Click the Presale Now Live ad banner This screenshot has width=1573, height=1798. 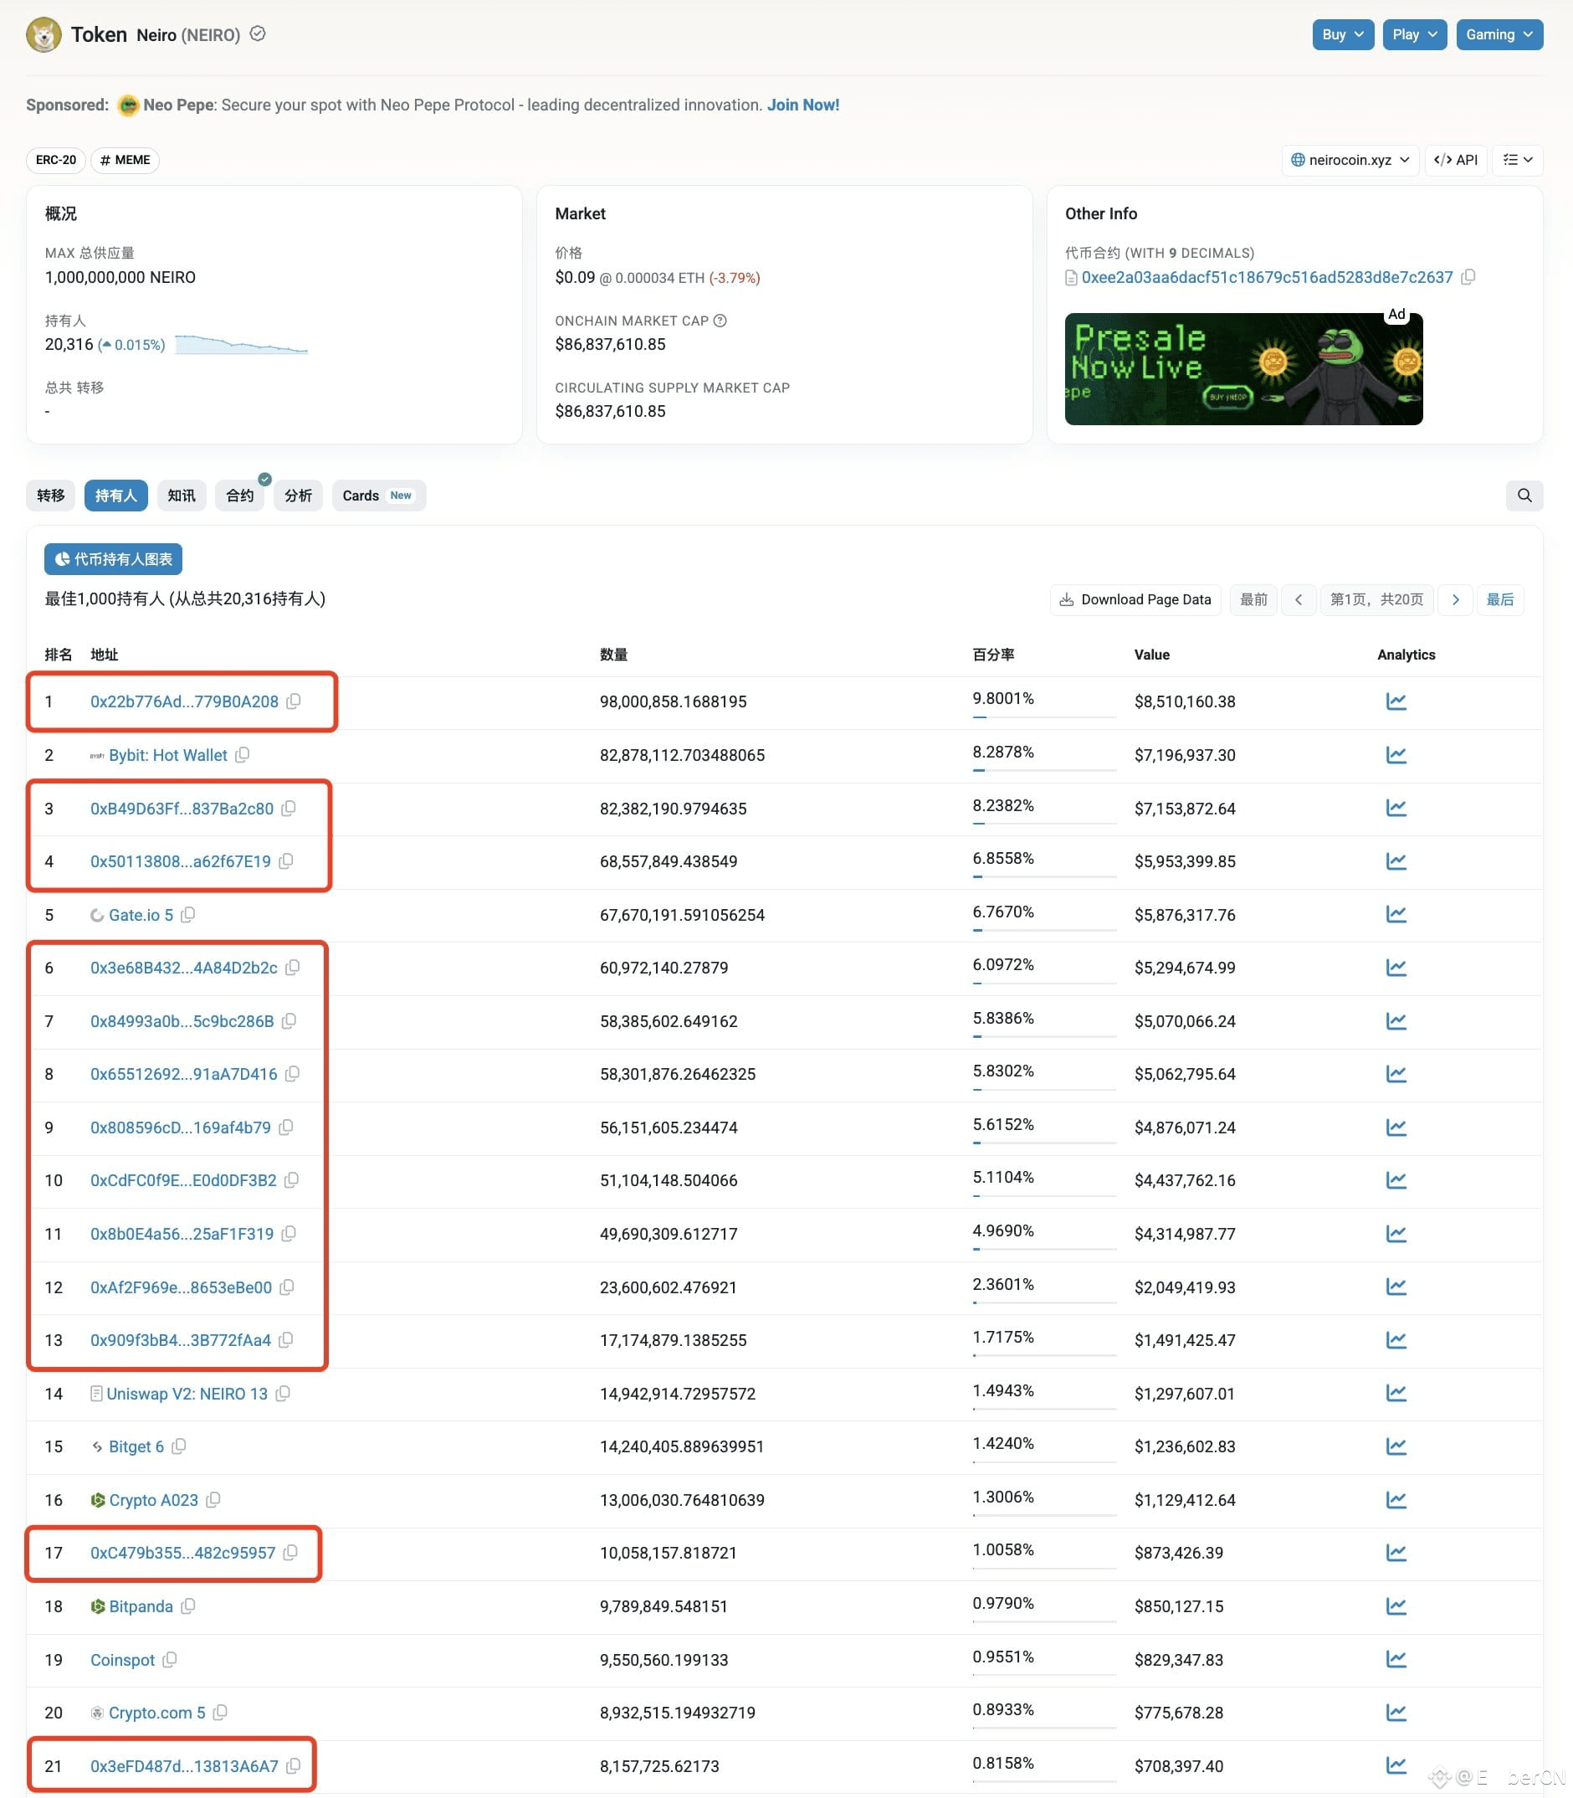click(x=1243, y=369)
